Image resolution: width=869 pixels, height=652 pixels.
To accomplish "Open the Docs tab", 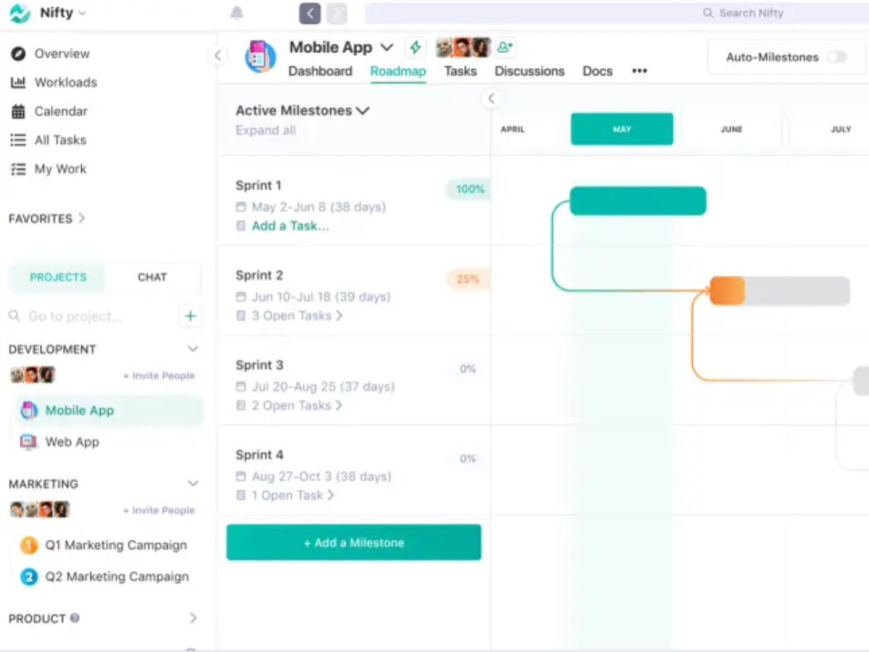I will 597,71.
